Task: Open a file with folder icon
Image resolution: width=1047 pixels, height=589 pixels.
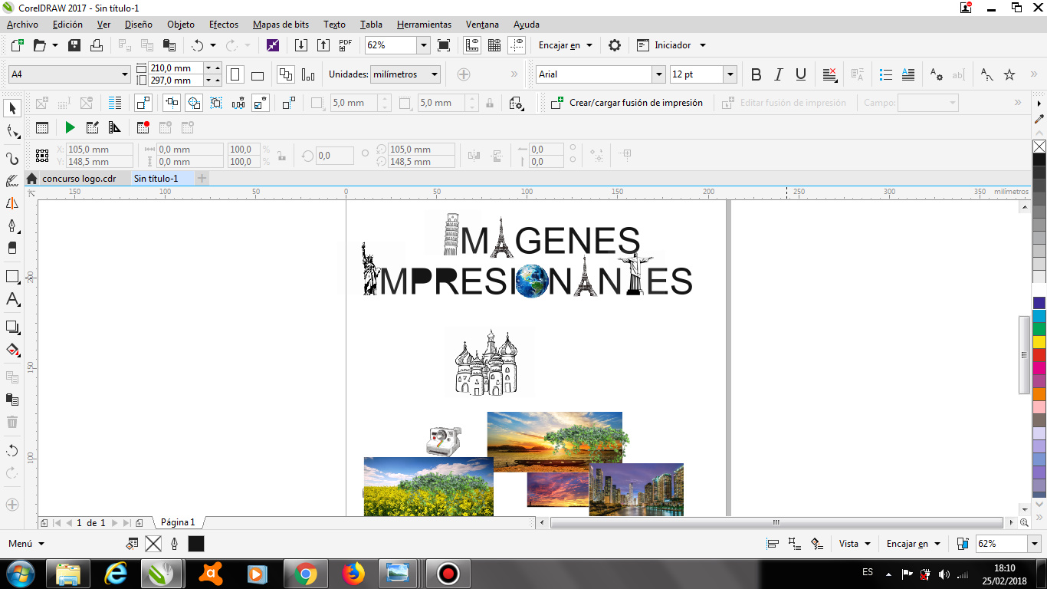Action: point(39,45)
